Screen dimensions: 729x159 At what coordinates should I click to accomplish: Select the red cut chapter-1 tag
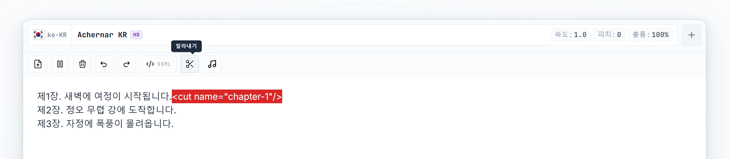pos(227,96)
